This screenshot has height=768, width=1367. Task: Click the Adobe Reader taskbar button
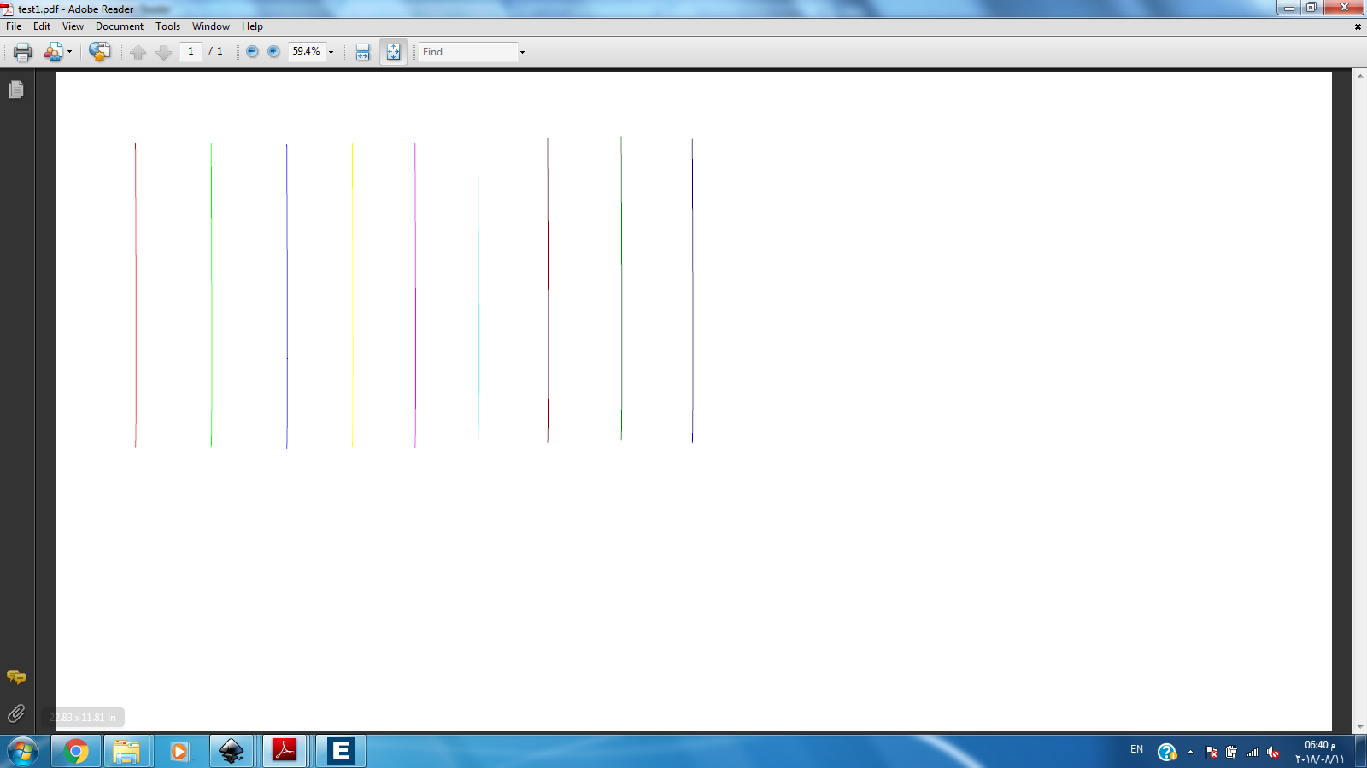point(285,752)
